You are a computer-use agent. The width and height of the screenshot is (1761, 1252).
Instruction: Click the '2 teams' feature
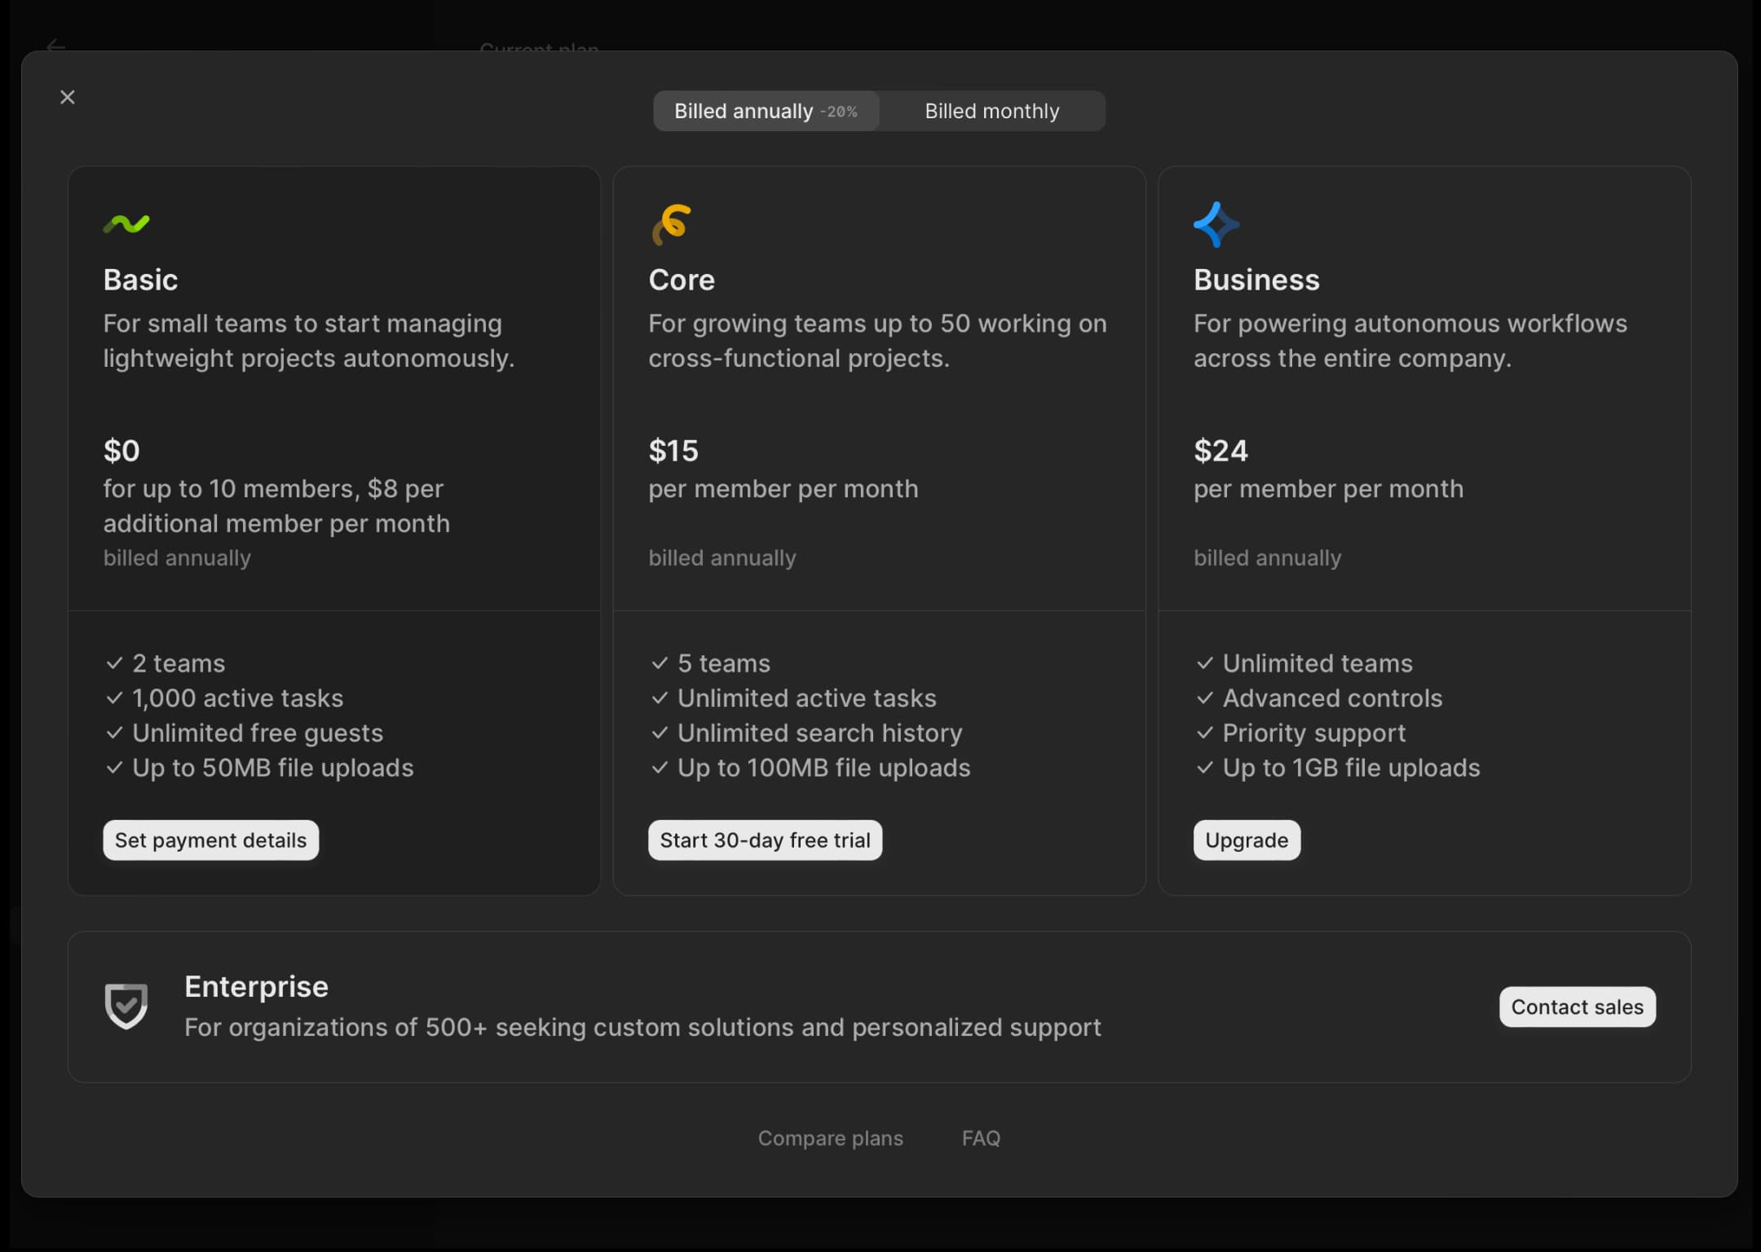click(x=179, y=663)
